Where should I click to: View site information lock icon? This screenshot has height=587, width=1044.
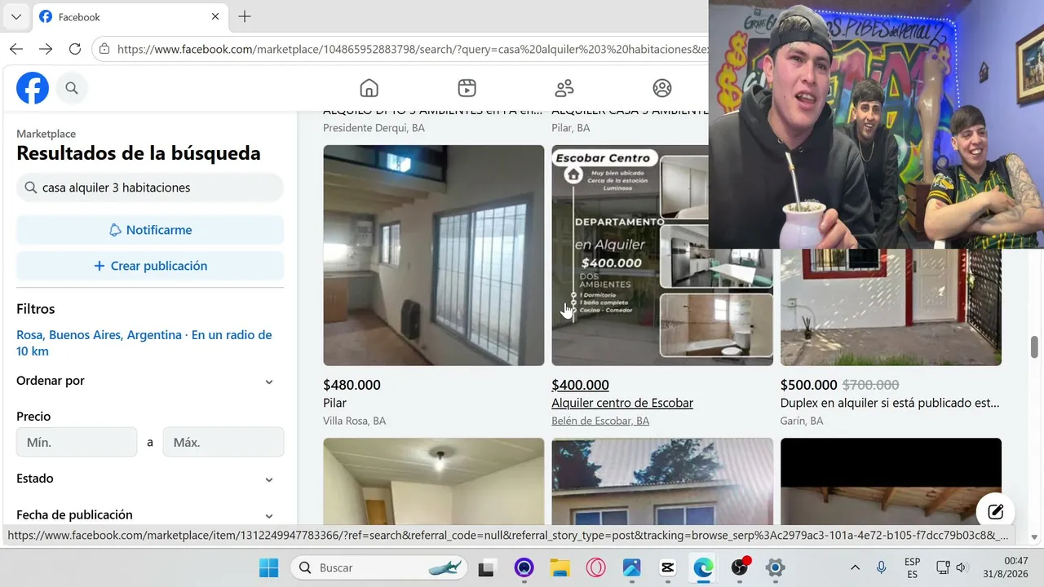(x=104, y=49)
